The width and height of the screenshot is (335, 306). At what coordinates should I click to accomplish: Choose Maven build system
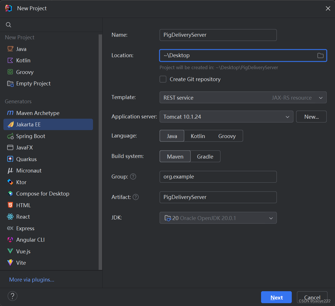(x=175, y=156)
